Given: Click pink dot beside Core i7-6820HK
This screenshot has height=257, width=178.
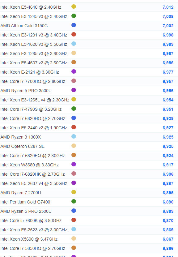Looking at the screenshot, I should pyautogui.click(x=74, y=173).
